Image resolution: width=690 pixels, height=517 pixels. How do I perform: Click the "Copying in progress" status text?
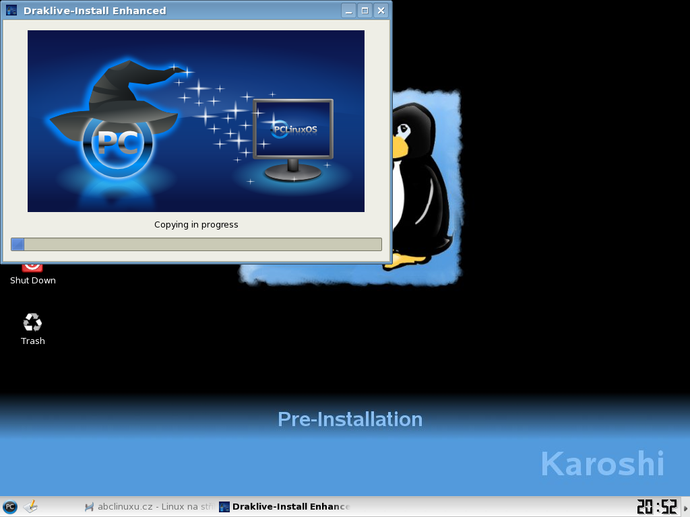[196, 225]
